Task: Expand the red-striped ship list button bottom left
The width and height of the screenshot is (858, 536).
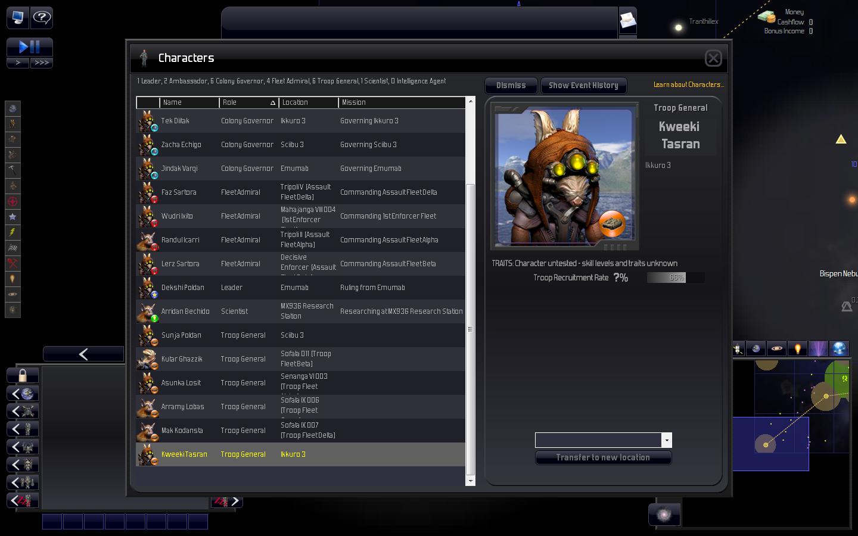Action: point(23,500)
